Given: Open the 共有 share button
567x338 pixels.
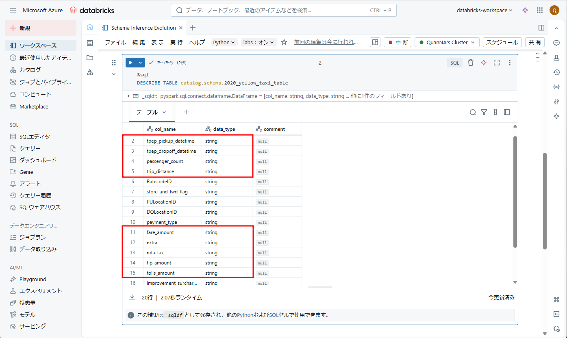Looking at the screenshot, I should click(x=535, y=42).
